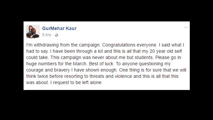Open the '5 hrs' timestamp permalink
This screenshot has width=213, height=120.
[x=46, y=35]
